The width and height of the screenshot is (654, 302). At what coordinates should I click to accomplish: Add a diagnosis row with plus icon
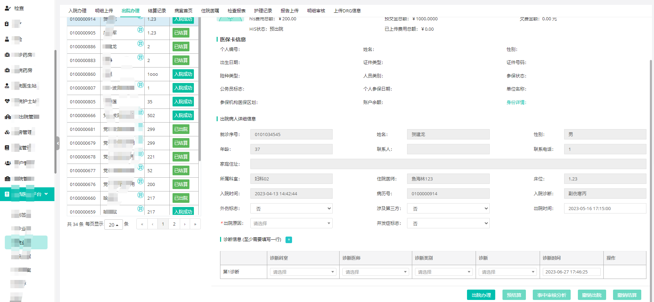click(289, 240)
